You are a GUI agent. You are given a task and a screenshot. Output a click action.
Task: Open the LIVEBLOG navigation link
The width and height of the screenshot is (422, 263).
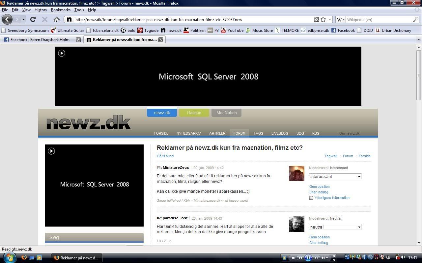[280, 133]
